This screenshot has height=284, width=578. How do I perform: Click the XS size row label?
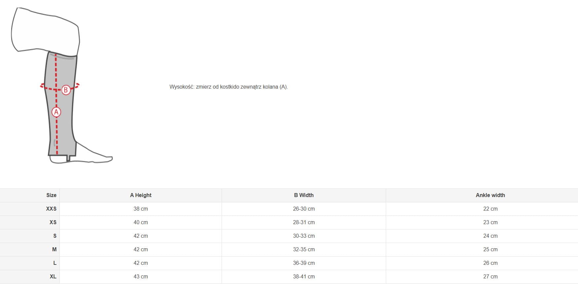53,223
